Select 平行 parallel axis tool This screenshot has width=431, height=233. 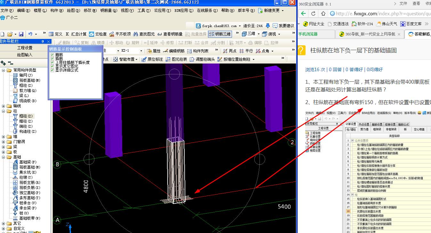pos(246,51)
